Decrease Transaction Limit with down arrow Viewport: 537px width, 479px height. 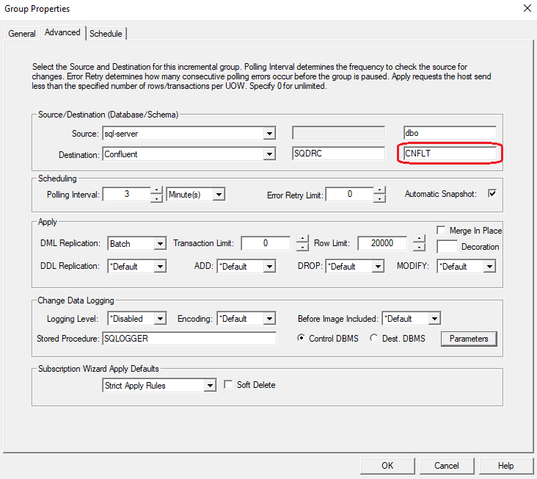(302, 248)
